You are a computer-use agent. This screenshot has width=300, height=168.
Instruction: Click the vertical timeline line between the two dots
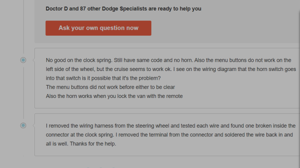click(x=24, y=93)
